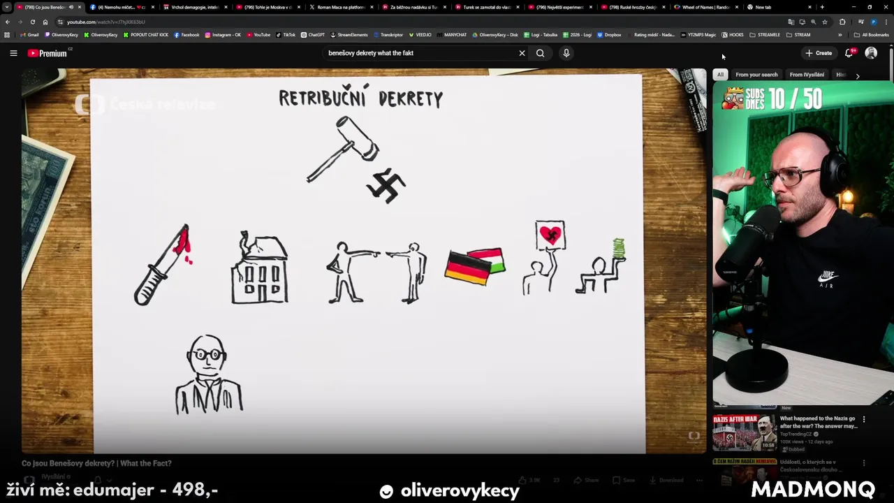Open the StreamElements bookmark
The height and width of the screenshot is (503, 894).
tap(349, 34)
